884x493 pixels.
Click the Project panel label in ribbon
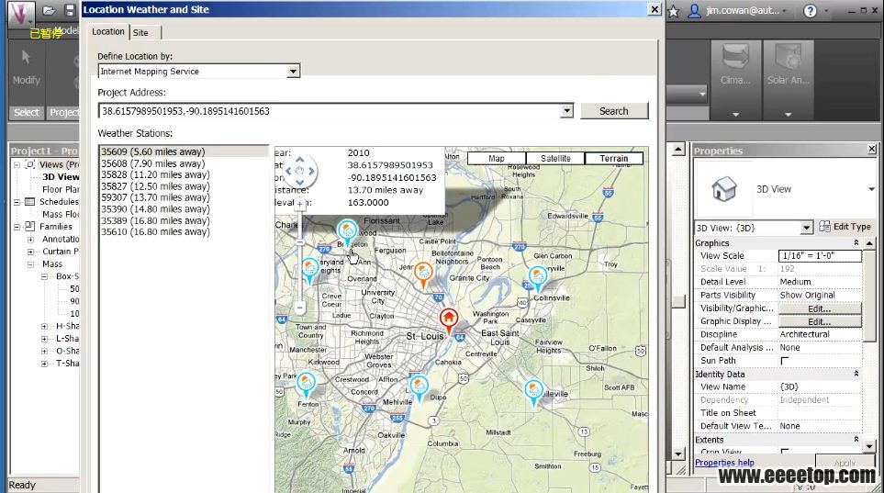click(63, 112)
